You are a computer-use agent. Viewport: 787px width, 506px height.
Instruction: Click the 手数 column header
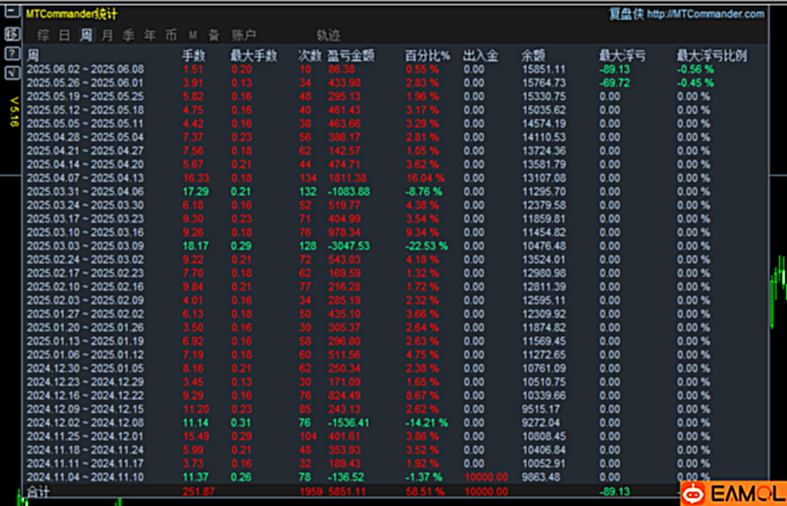(x=194, y=55)
